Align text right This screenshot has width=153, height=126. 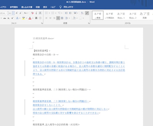point(54,18)
